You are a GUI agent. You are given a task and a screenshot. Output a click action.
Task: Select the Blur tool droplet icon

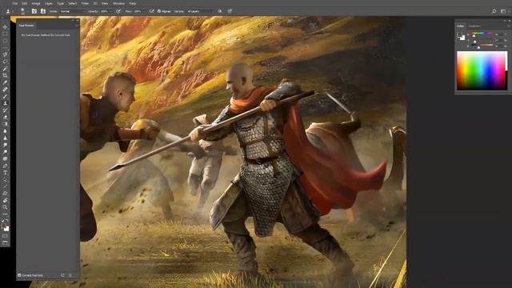point(5,131)
